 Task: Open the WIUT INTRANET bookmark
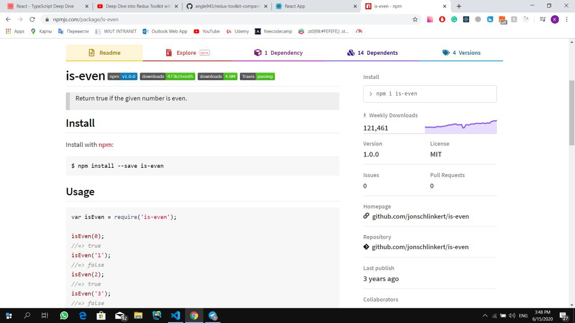[x=116, y=31]
